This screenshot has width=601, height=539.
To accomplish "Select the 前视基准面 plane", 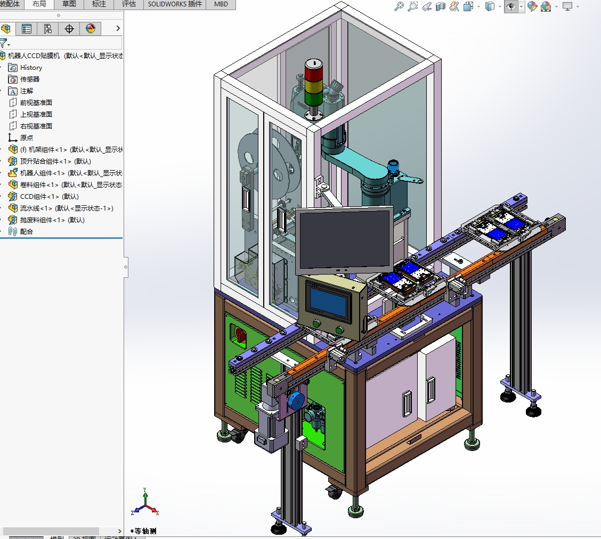I will coord(36,102).
